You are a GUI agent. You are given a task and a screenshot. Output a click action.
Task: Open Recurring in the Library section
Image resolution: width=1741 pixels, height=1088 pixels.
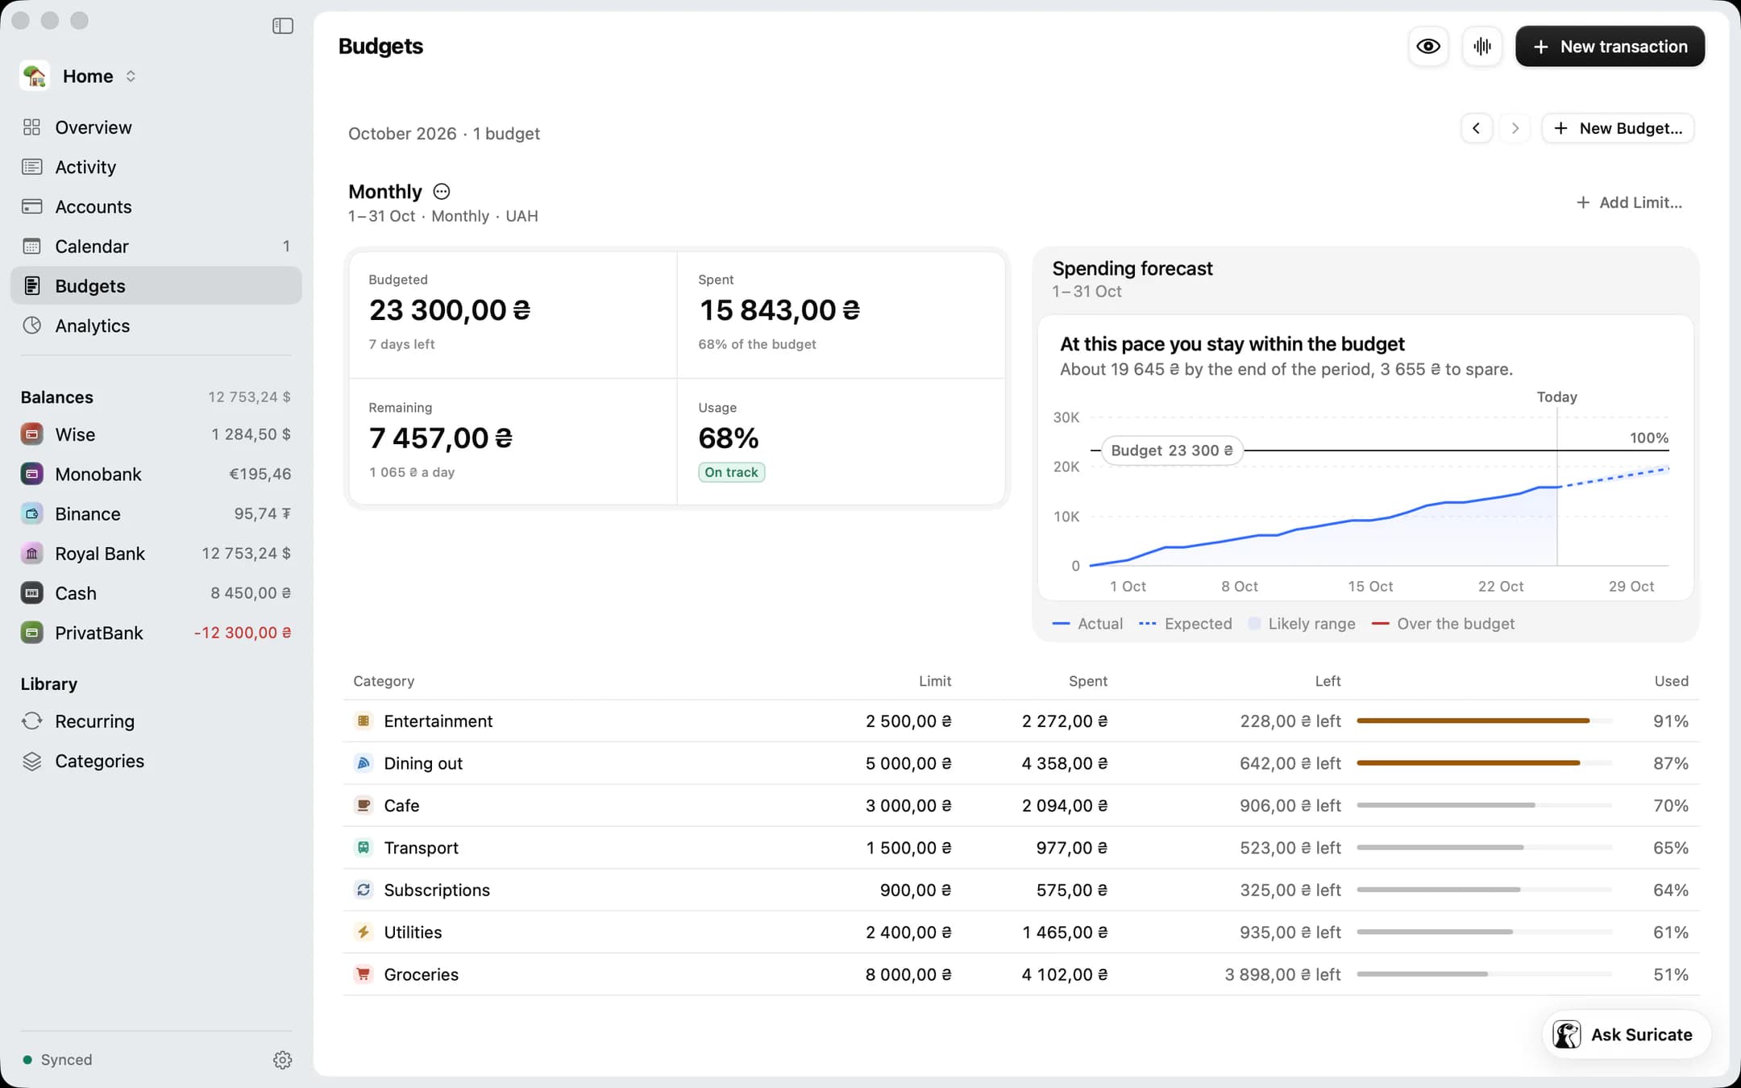click(156, 721)
